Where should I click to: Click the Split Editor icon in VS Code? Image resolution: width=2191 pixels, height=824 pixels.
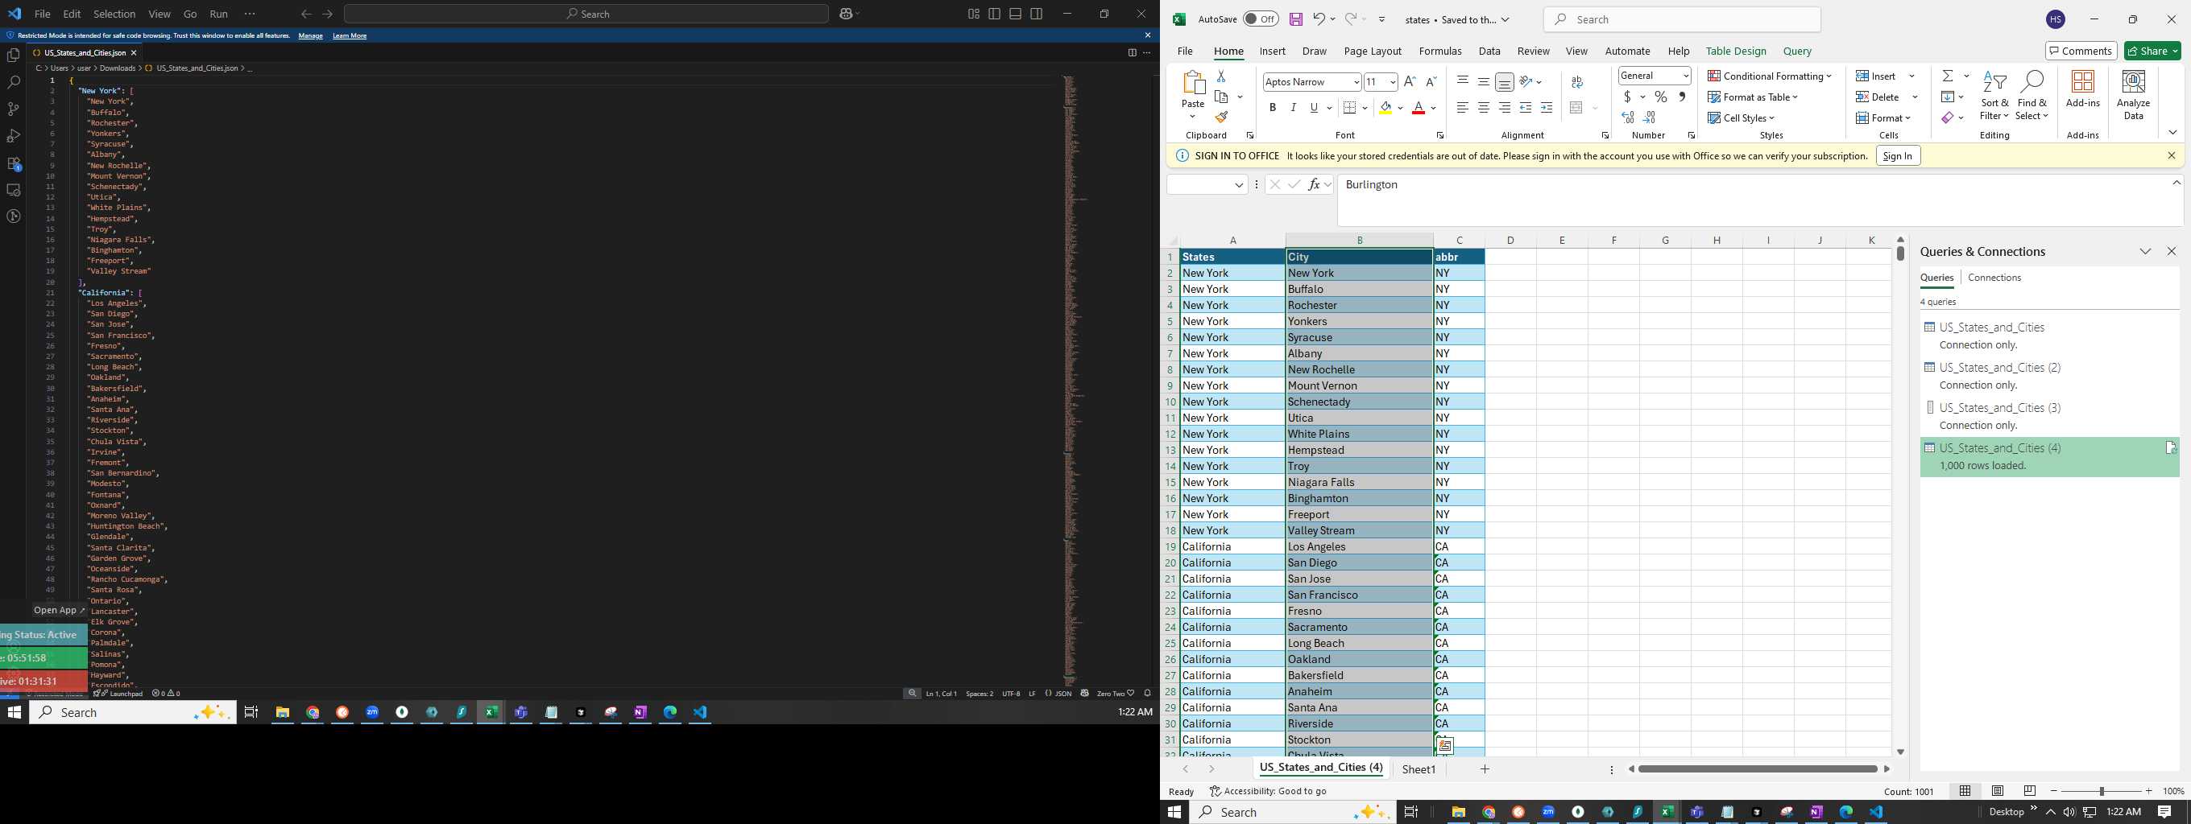click(x=1132, y=52)
